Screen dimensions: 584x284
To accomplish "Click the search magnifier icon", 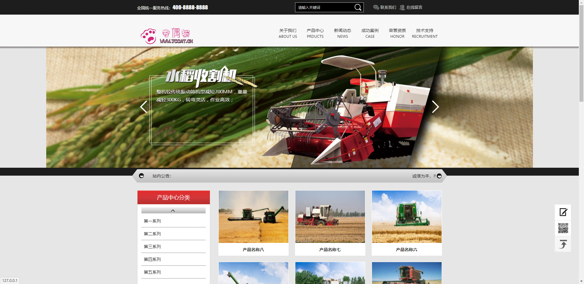I will [358, 7].
